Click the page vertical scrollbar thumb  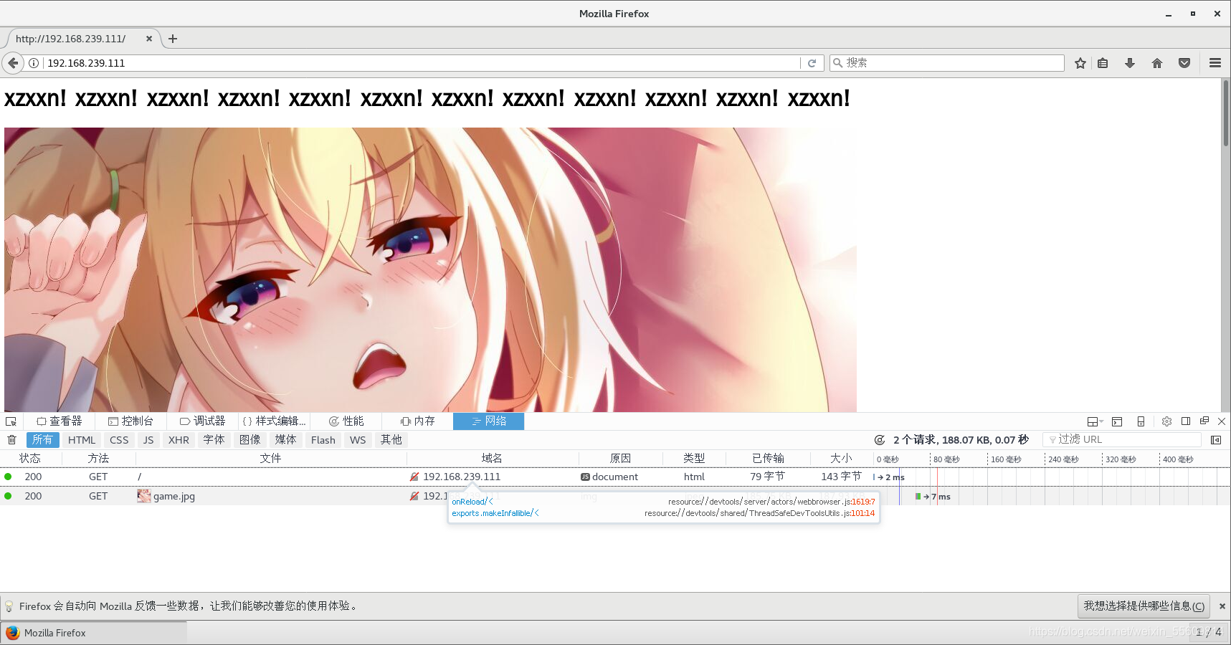(x=1226, y=113)
